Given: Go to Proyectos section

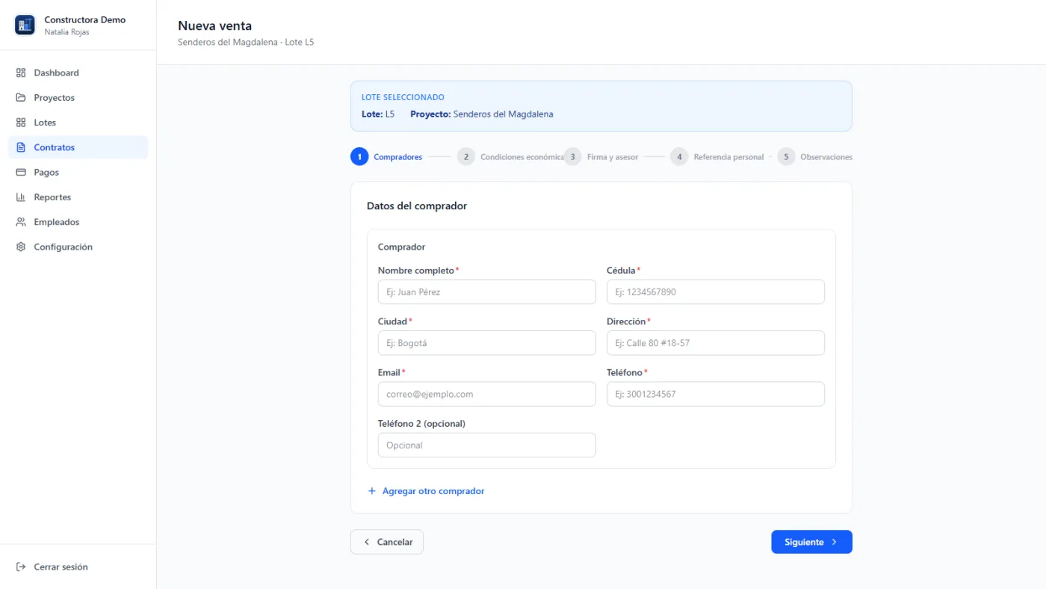Looking at the screenshot, I should (x=78, y=98).
